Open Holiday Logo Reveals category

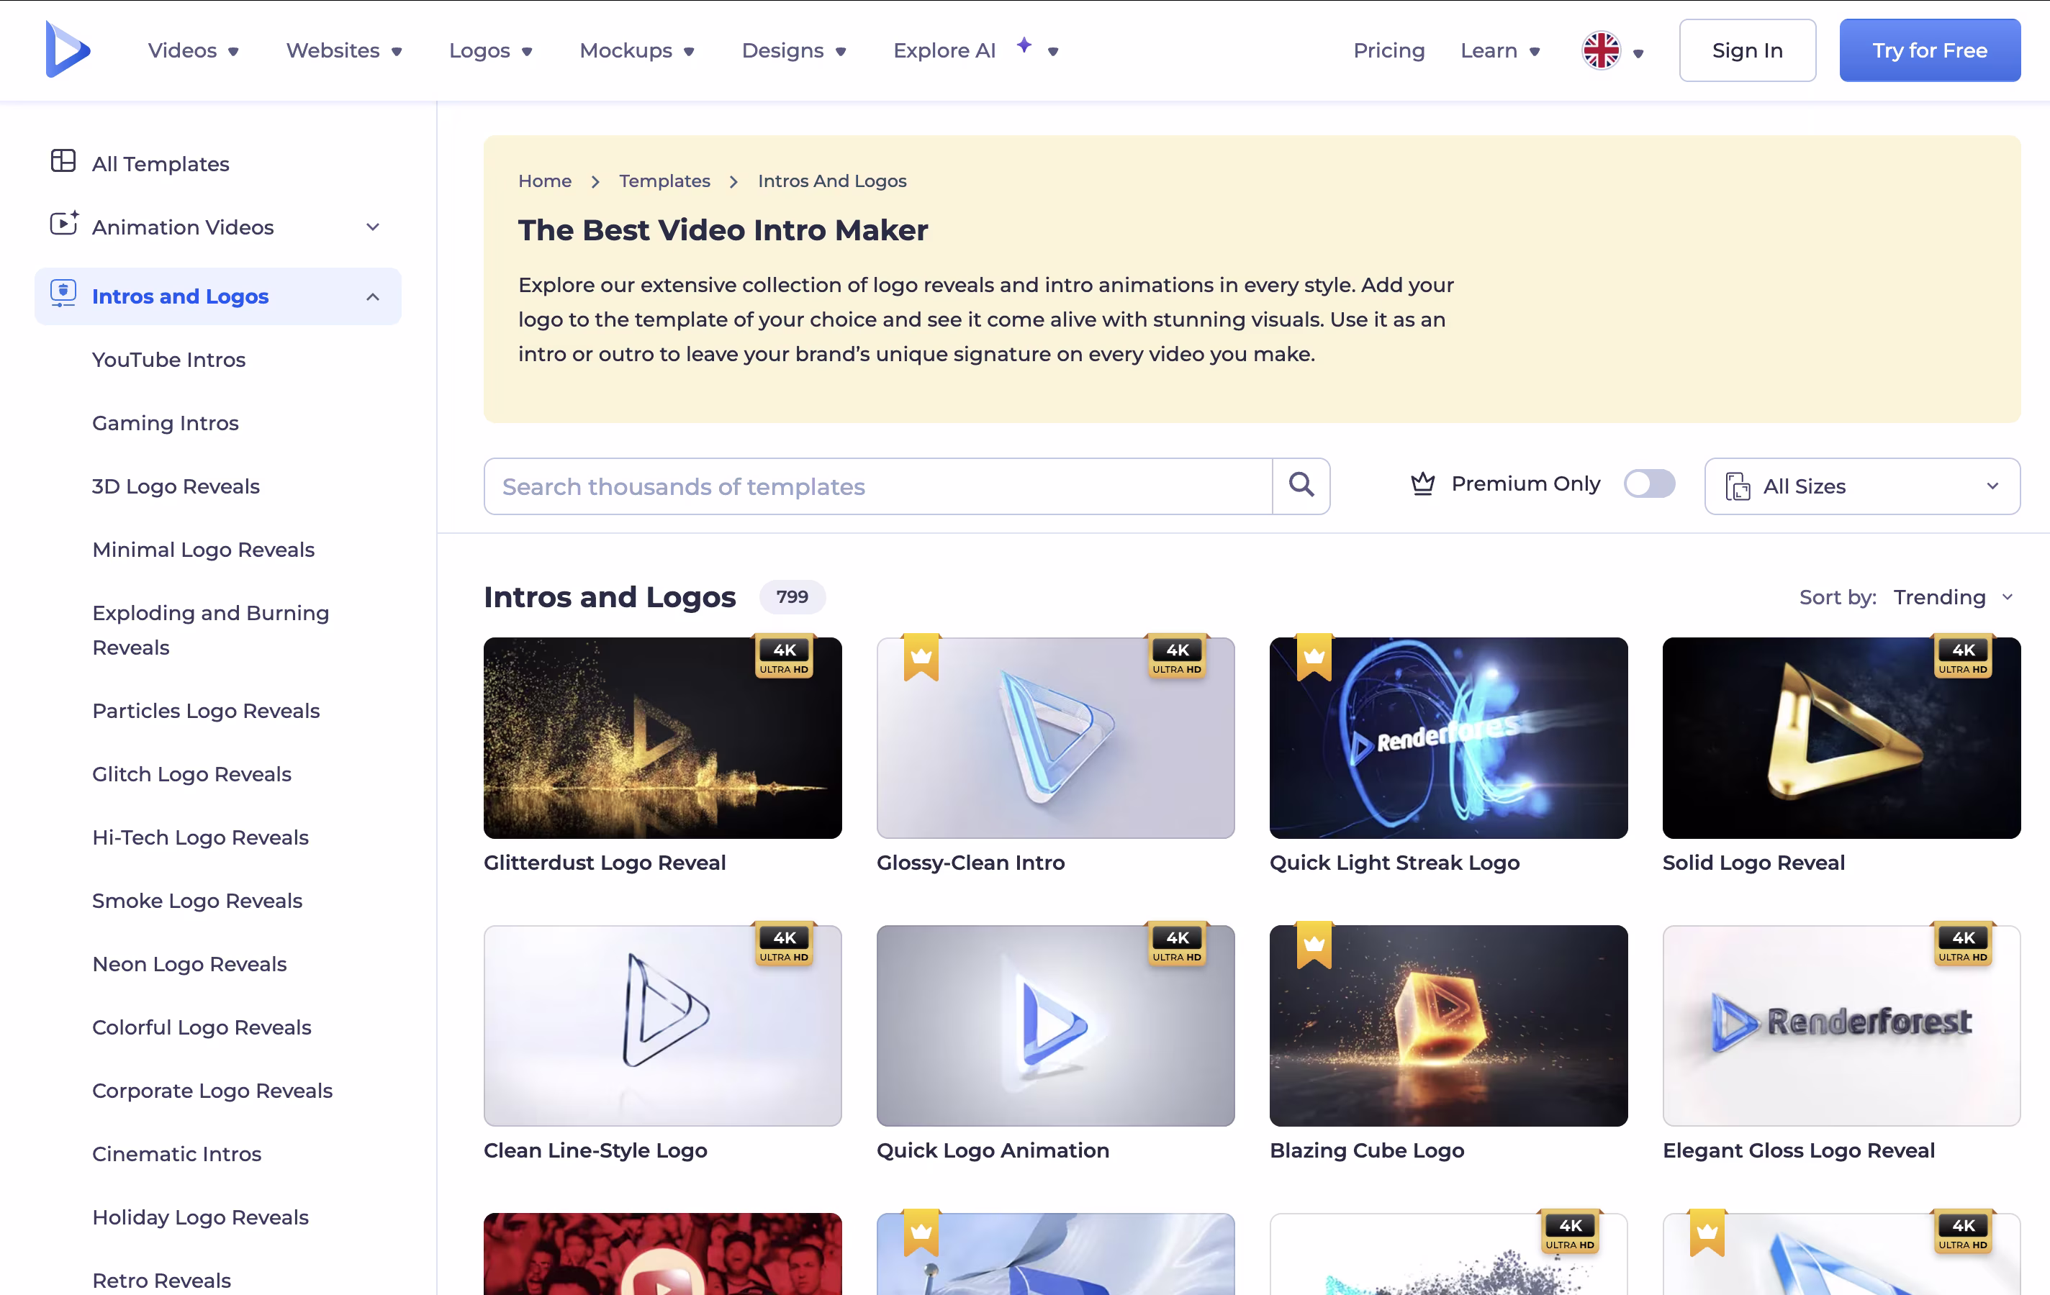(200, 1217)
